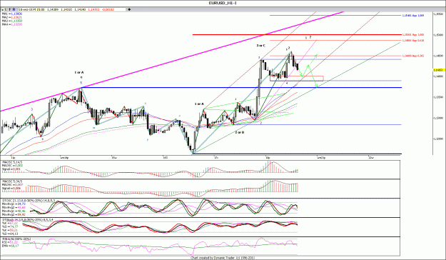
Task: Click the DTStoch indicator title
Action: [28, 220]
